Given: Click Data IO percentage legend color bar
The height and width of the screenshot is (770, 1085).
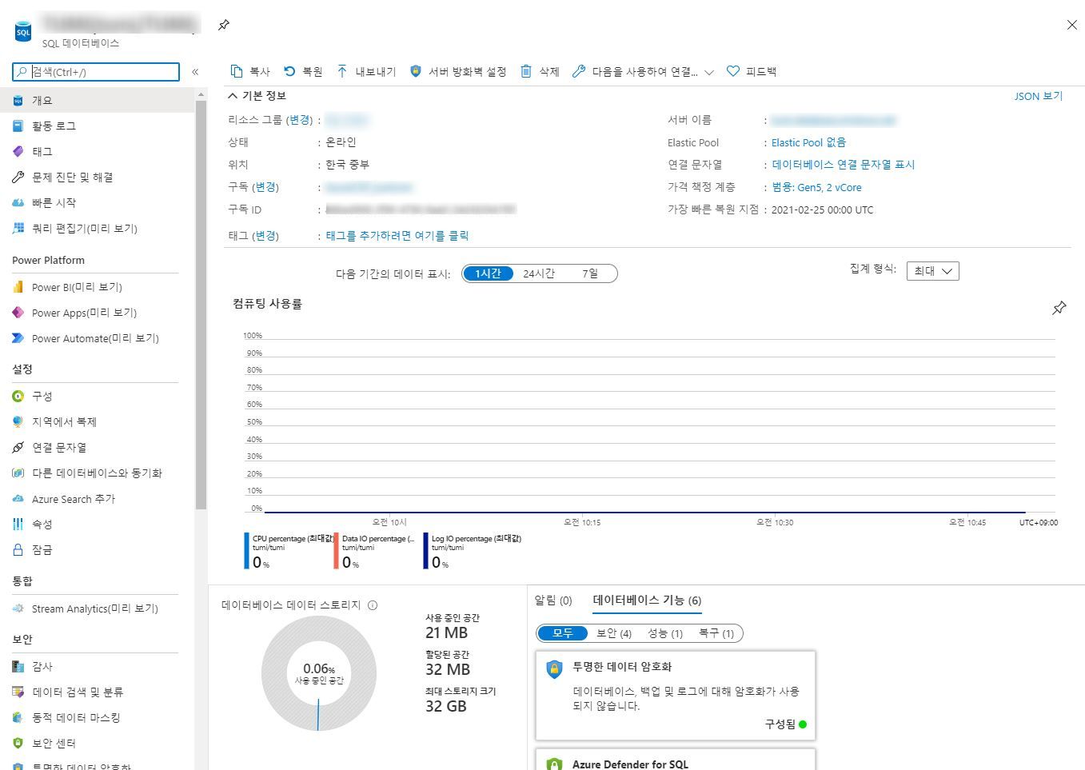Looking at the screenshot, I should coord(336,551).
